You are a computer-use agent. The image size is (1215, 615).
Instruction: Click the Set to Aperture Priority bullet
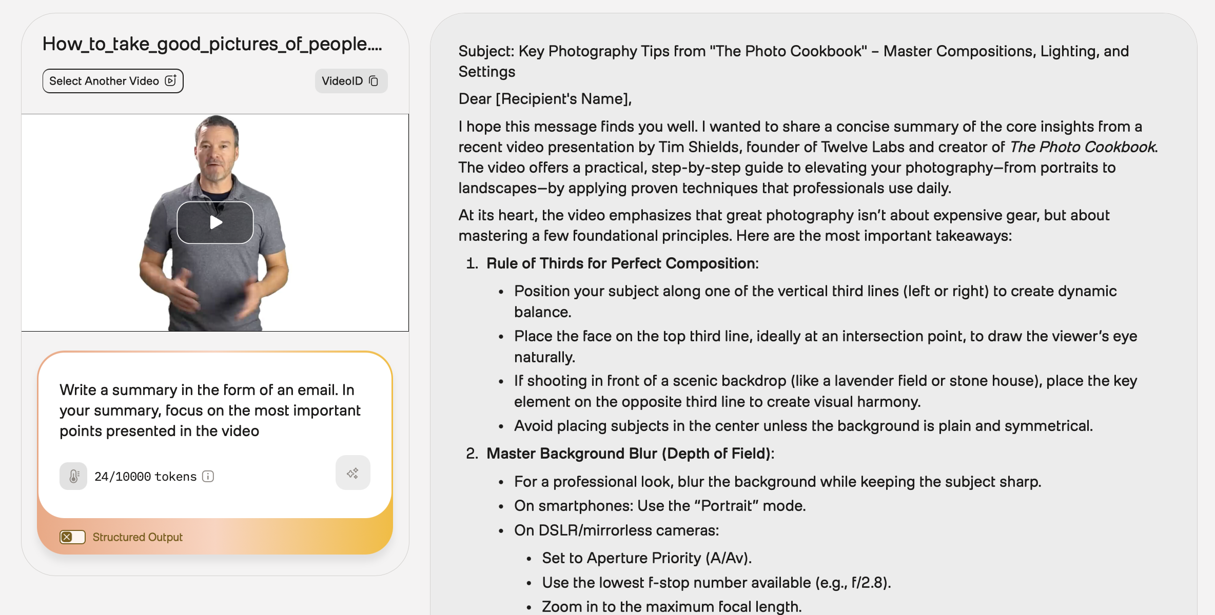[646, 558]
